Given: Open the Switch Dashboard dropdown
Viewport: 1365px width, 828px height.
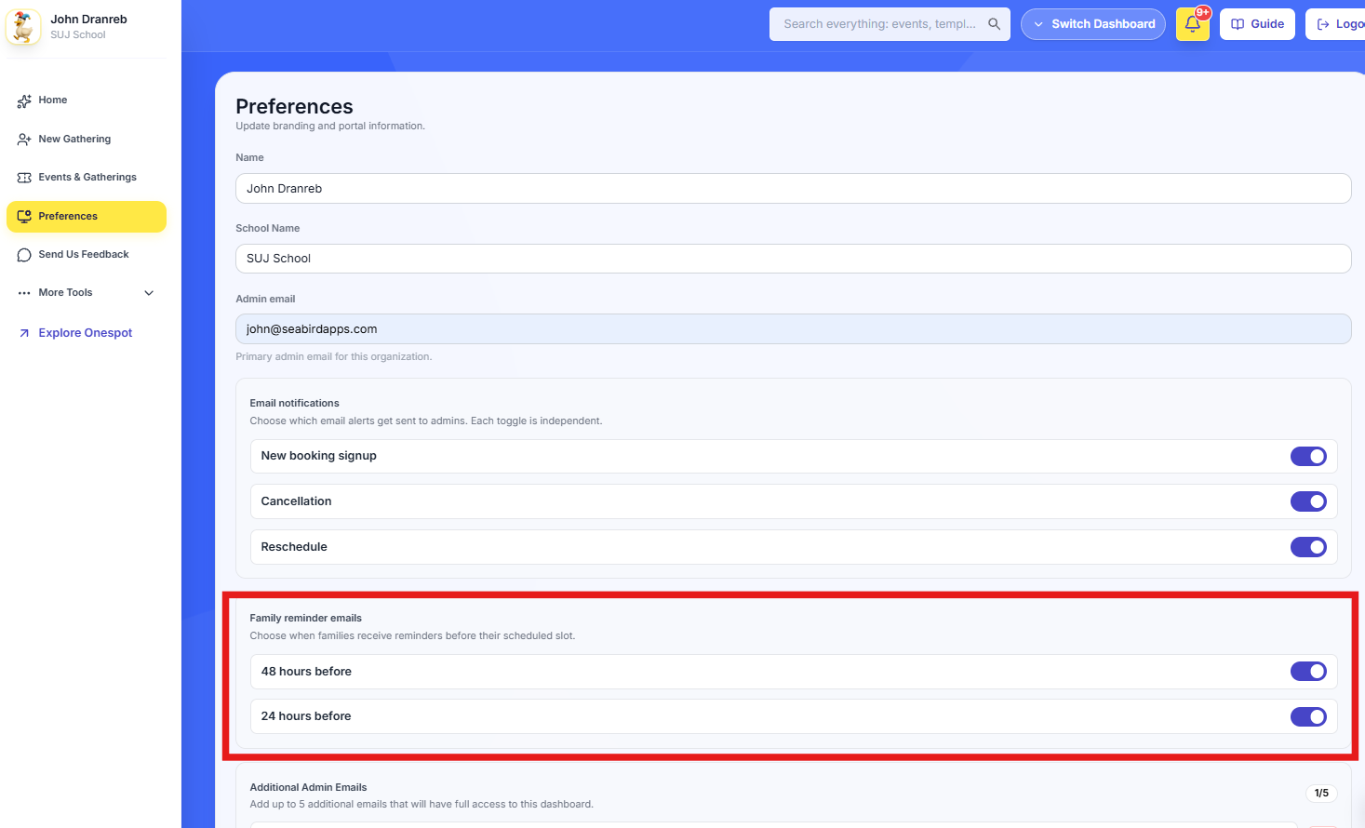Looking at the screenshot, I should pyautogui.click(x=1093, y=24).
